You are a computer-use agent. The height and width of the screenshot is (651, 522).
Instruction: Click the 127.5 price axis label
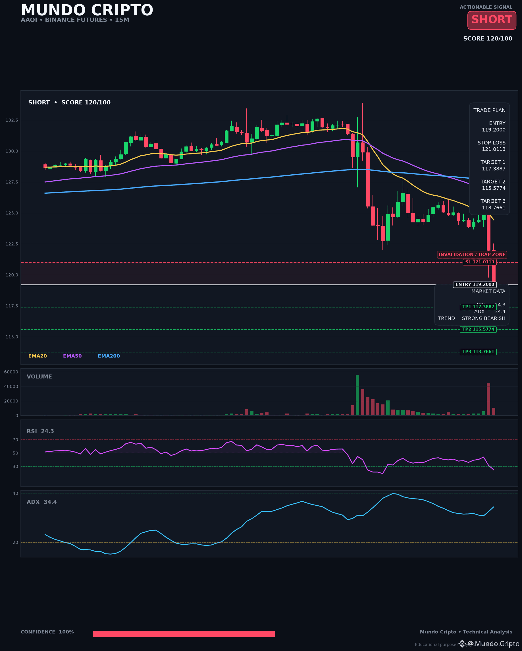[x=12, y=182]
